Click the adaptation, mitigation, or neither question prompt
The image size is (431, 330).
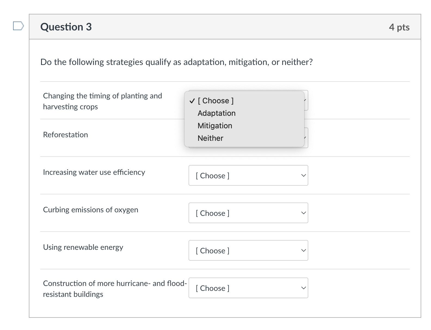(176, 62)
